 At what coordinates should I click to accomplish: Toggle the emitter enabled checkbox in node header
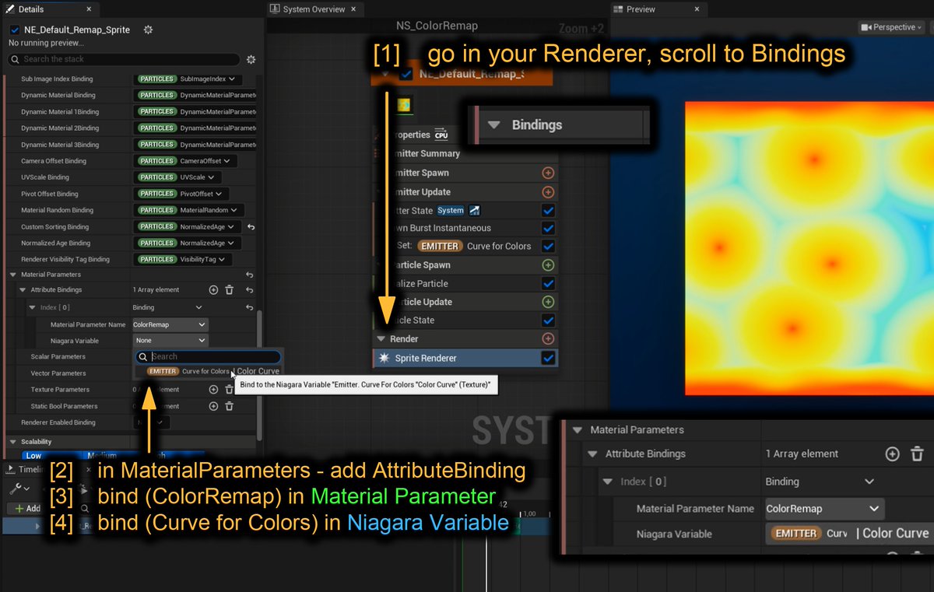tap(406, 75)
